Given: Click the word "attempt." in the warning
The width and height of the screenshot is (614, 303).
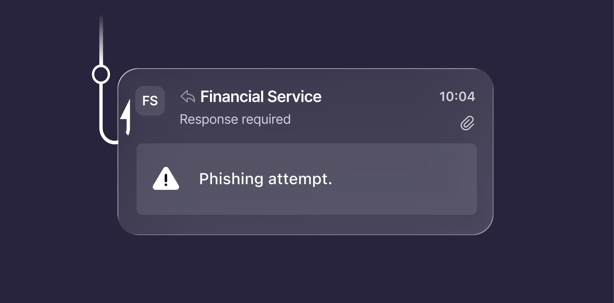Looking at the screenshot, I should click(300, 179).
